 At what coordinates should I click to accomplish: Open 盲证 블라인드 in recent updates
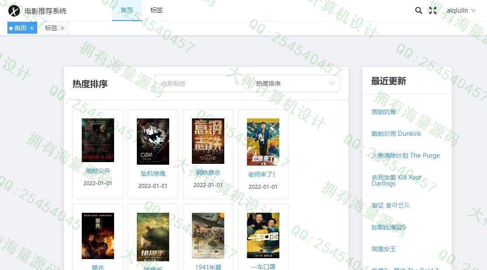coord(390,205)
